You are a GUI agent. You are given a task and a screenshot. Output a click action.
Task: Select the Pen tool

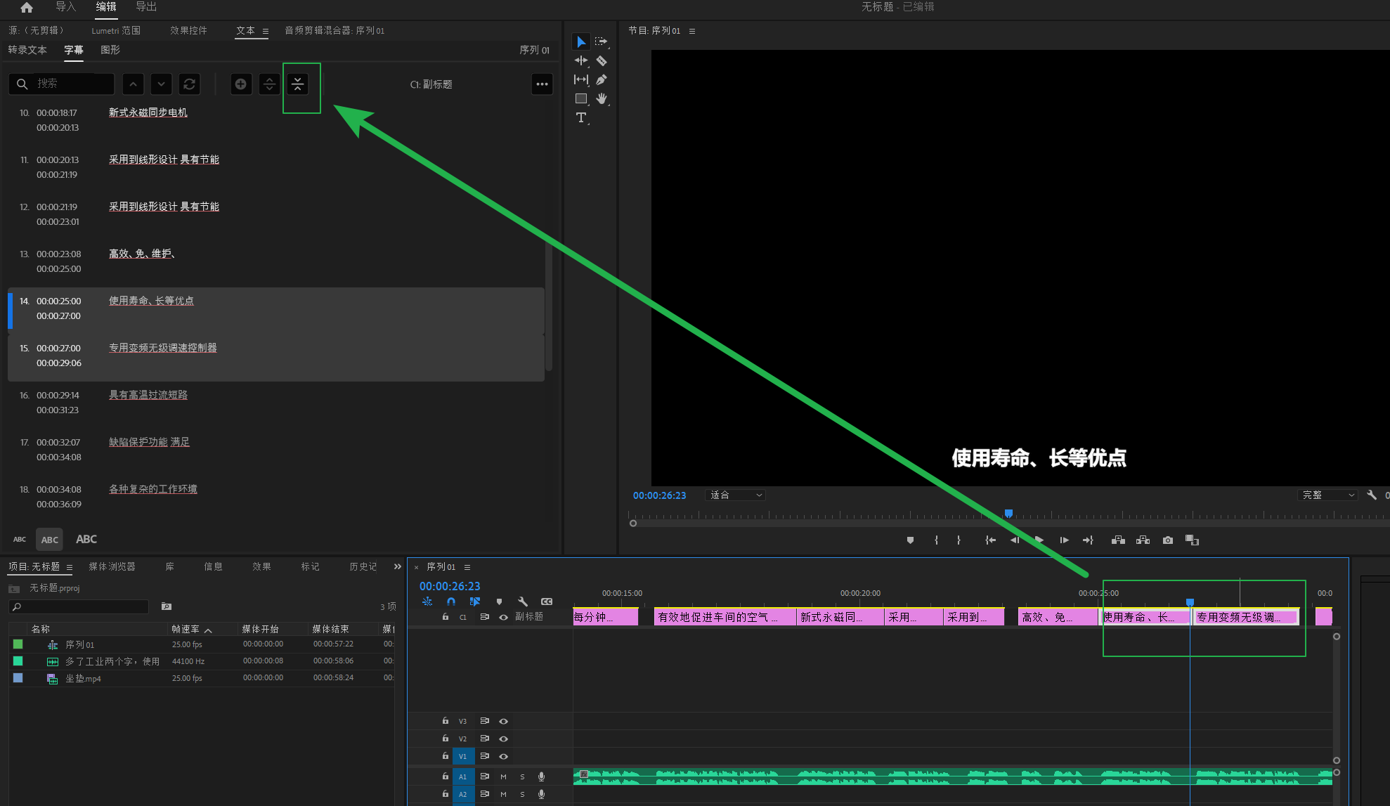(x=602, y=80)
